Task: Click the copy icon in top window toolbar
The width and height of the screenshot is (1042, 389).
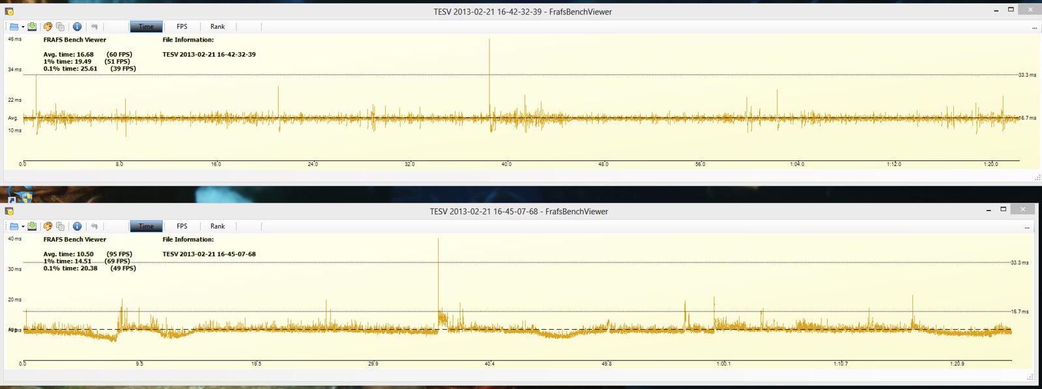Action: 61,27
